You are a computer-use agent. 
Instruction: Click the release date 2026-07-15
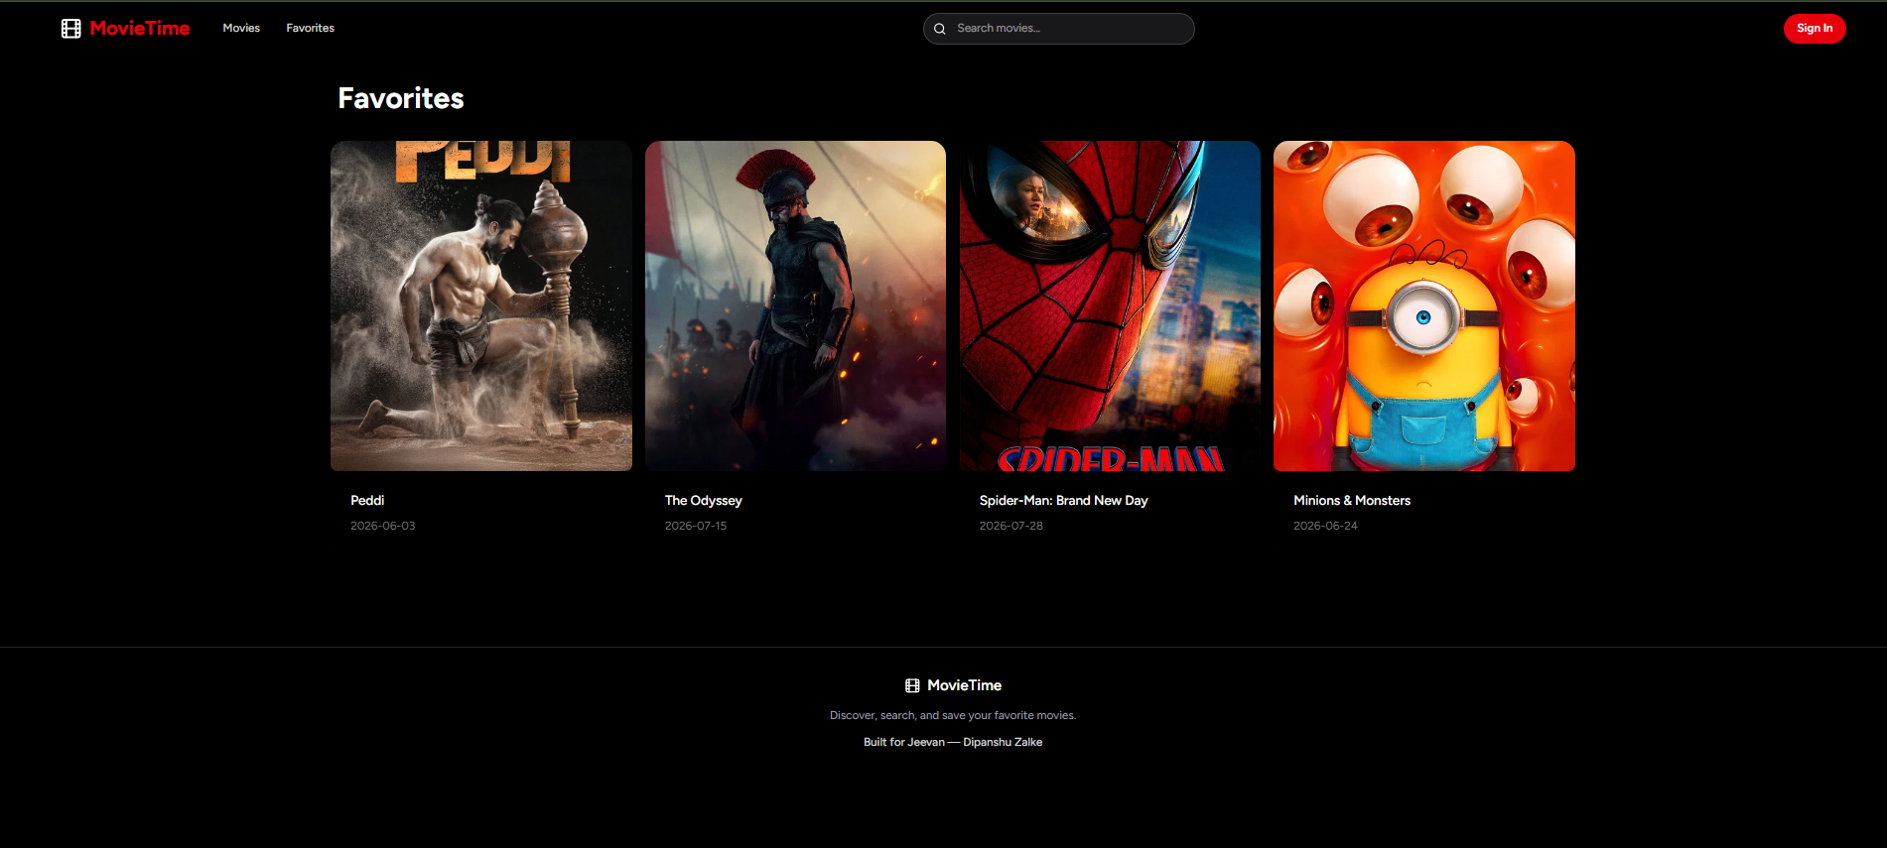coord(696,526)
